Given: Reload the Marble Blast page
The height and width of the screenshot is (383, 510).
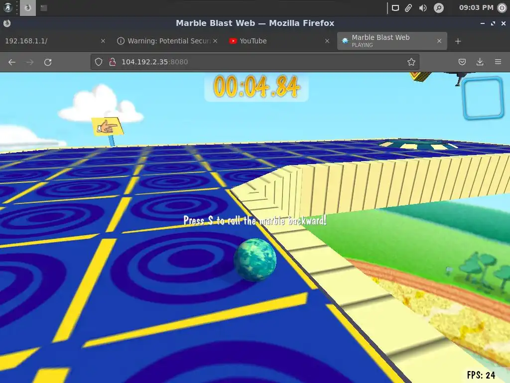Looking at the screenshot, I should point(48,62).
